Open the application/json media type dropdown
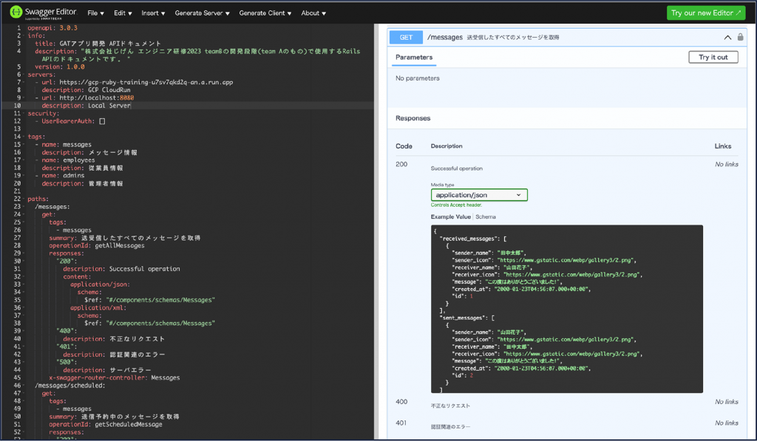Viewport: 757px width, 441px height. (x=479, y=195)
